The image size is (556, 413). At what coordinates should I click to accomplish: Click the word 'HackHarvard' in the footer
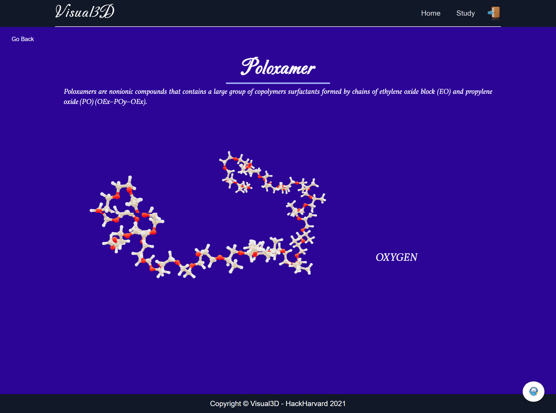pyautogui.click(x=306, y=403)
